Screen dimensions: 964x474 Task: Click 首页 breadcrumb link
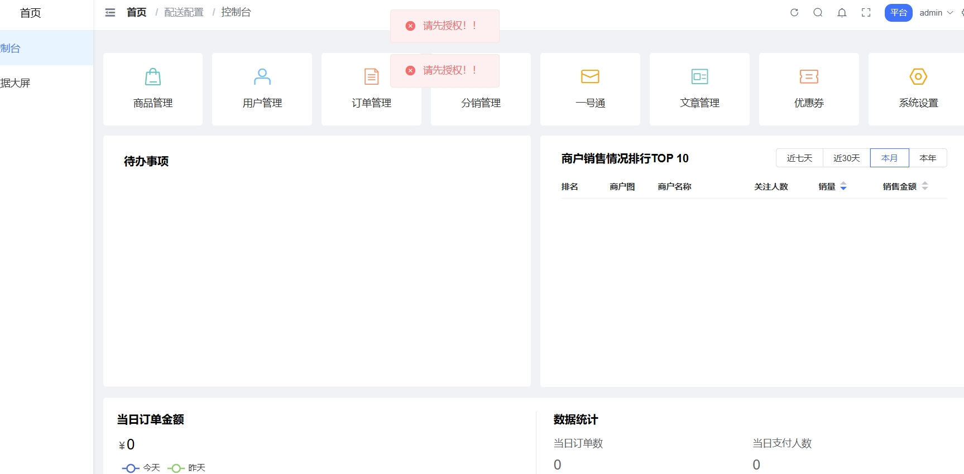coord(137,12)
